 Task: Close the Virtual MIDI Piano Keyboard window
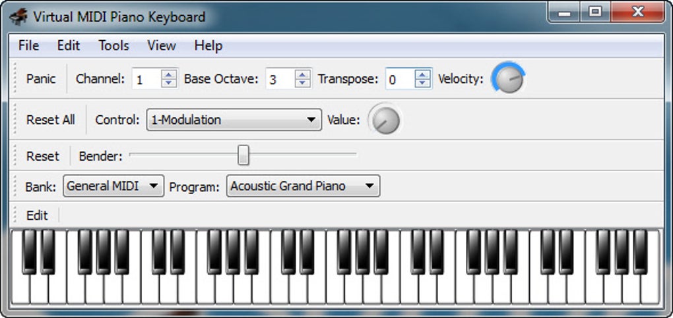click(x=638, y=13)
